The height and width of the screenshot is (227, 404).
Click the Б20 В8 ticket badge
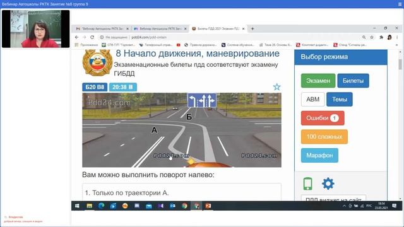click(95, 87)
